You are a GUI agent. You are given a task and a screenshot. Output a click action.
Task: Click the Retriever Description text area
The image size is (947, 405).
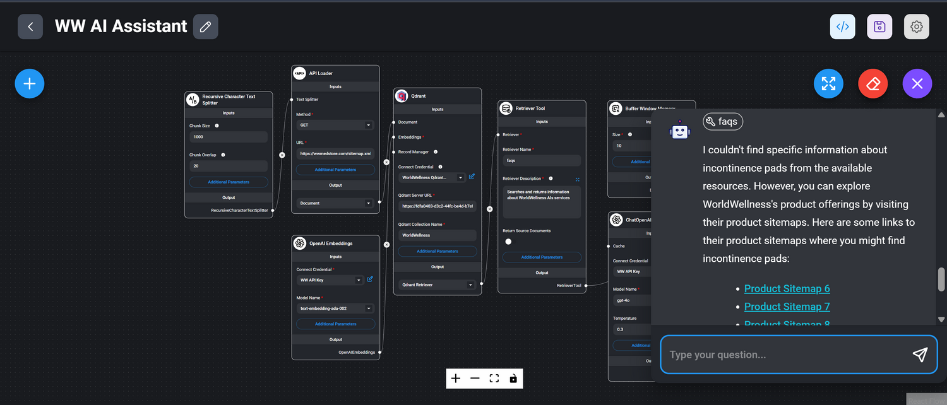pyautogui.click(x=542, y=202)
